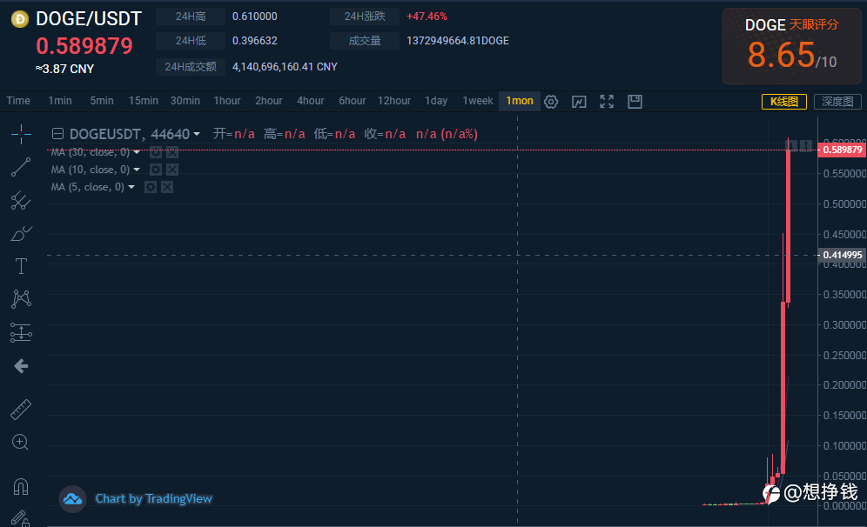Remove the MA 5 indicator
The image size is (867, 527).
[167, 187]
